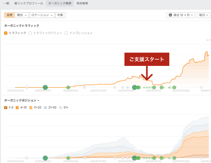Click the large dark green marker in the position chart
The image size is (211, 163).
45,158
